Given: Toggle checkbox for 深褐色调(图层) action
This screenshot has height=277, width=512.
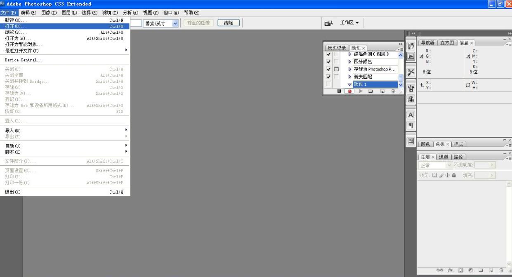Looking at the screenshot, I should pyautogui.click(x=329, y=54).
